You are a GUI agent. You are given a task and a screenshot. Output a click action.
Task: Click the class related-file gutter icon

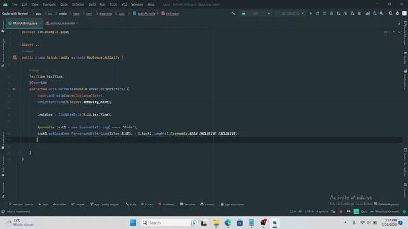point(15,57)
